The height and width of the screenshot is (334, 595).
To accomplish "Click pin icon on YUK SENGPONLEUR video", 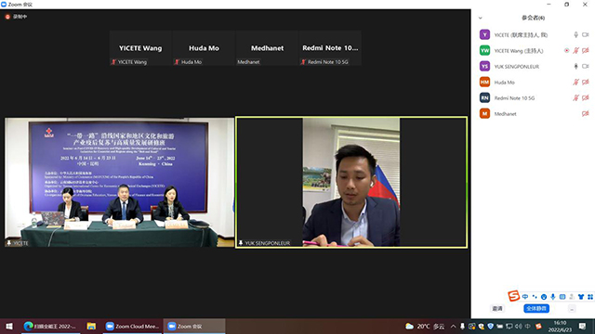I will 241,243.
